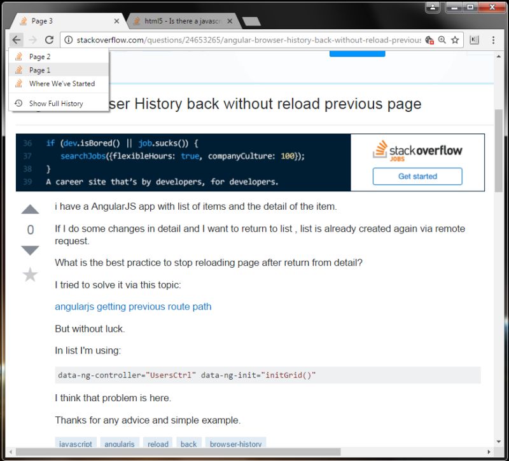Switch to the html5 javascript tab
509x461 pixels.
(180, 20)
